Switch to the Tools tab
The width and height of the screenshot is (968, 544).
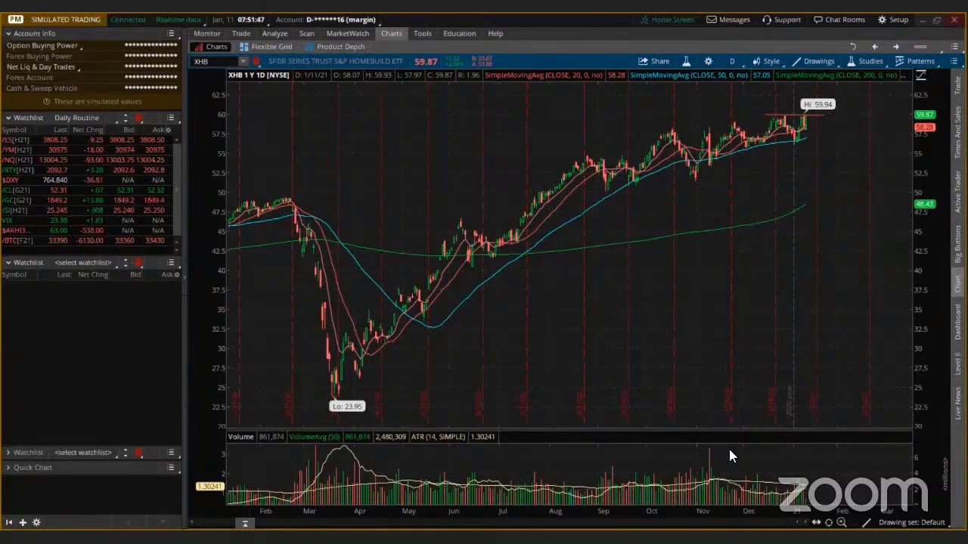pyautogui.click(x=423, y=33)
